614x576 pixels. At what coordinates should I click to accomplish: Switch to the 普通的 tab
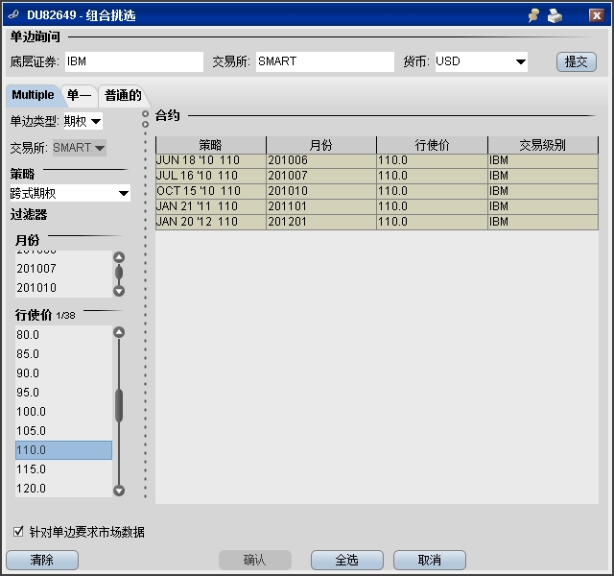click(x=123, y=95)
